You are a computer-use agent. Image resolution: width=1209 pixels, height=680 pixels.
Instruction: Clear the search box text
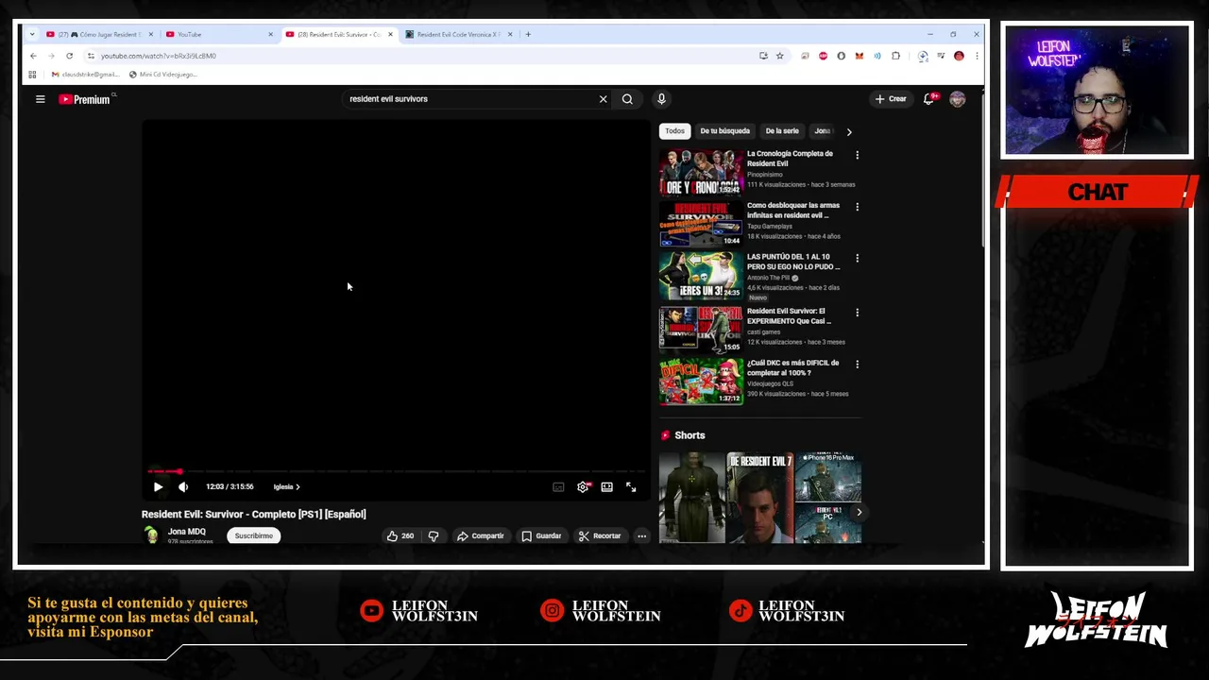603,99
